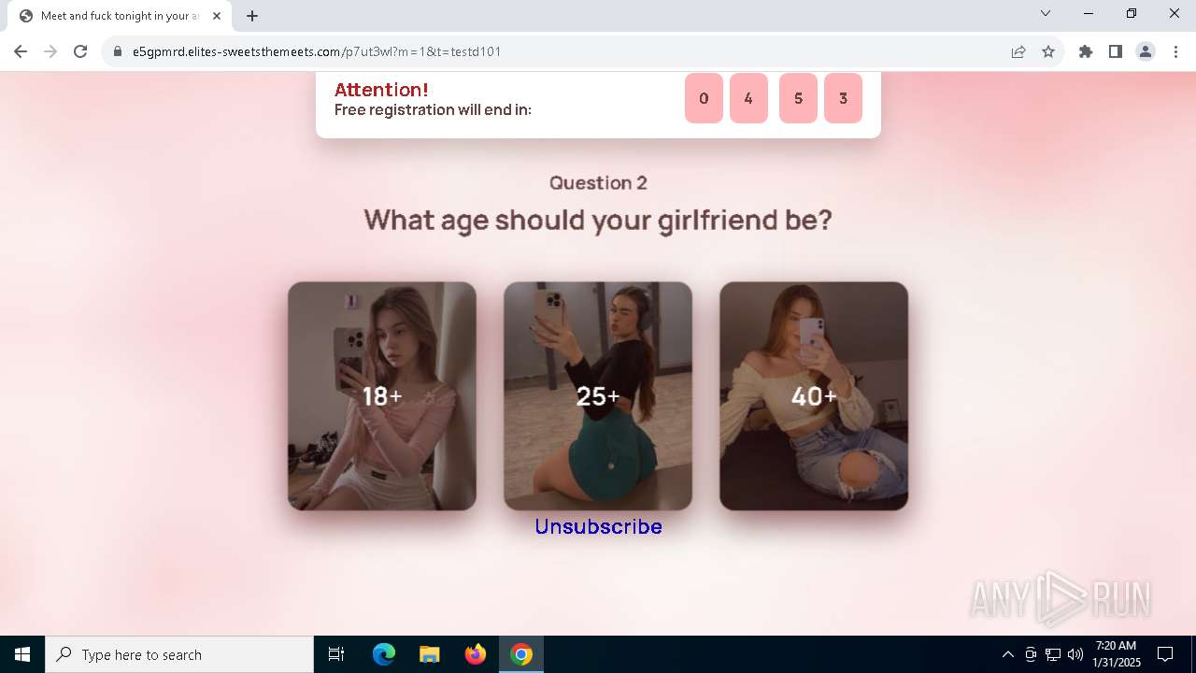1196x673 pixels.
Task: Reload the current page
Action: coord(80,51)
